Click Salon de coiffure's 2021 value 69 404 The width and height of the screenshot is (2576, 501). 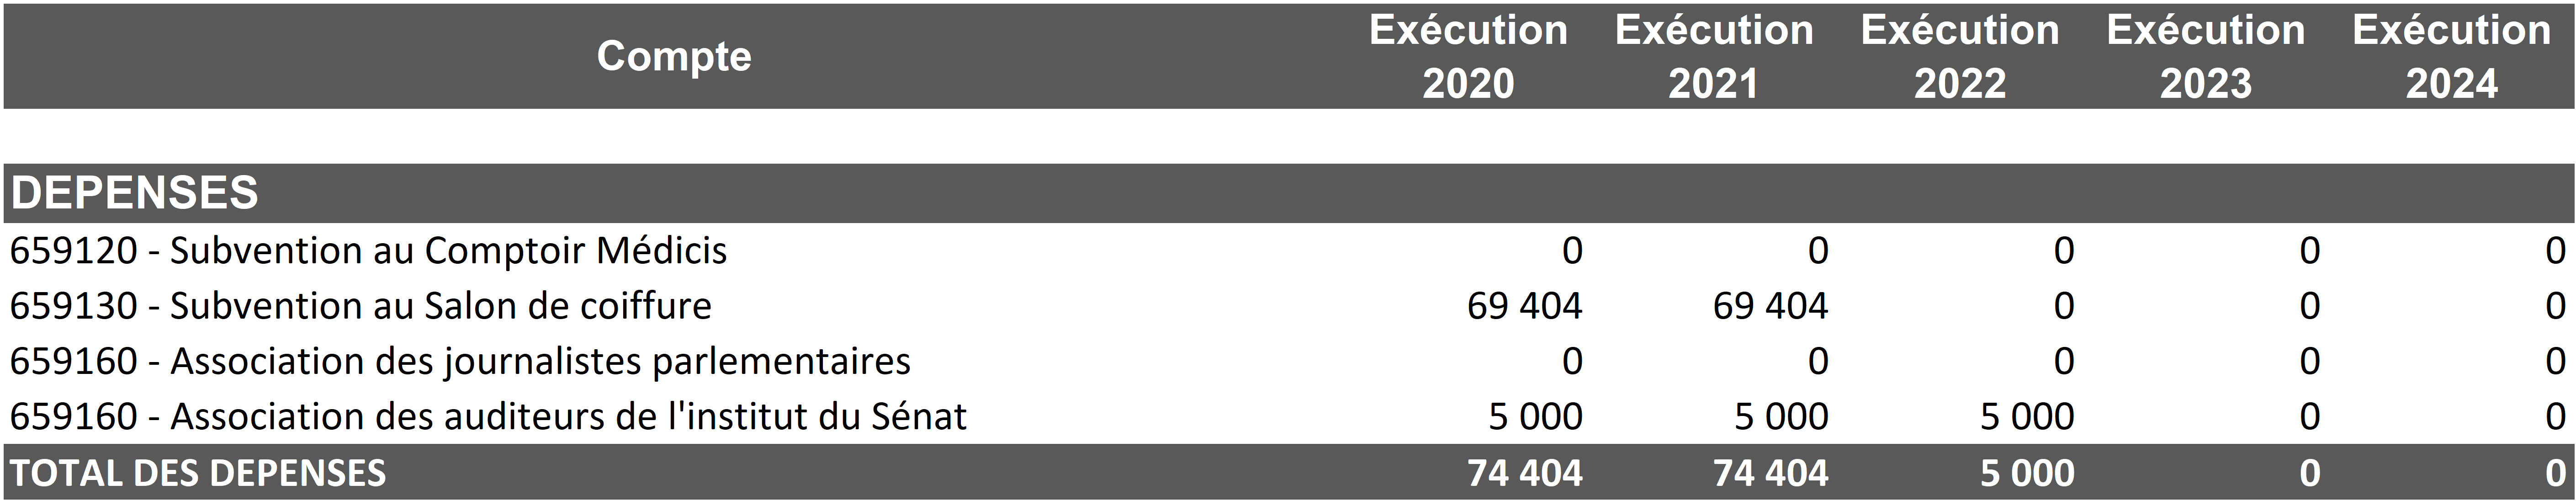pos(1770,305)
